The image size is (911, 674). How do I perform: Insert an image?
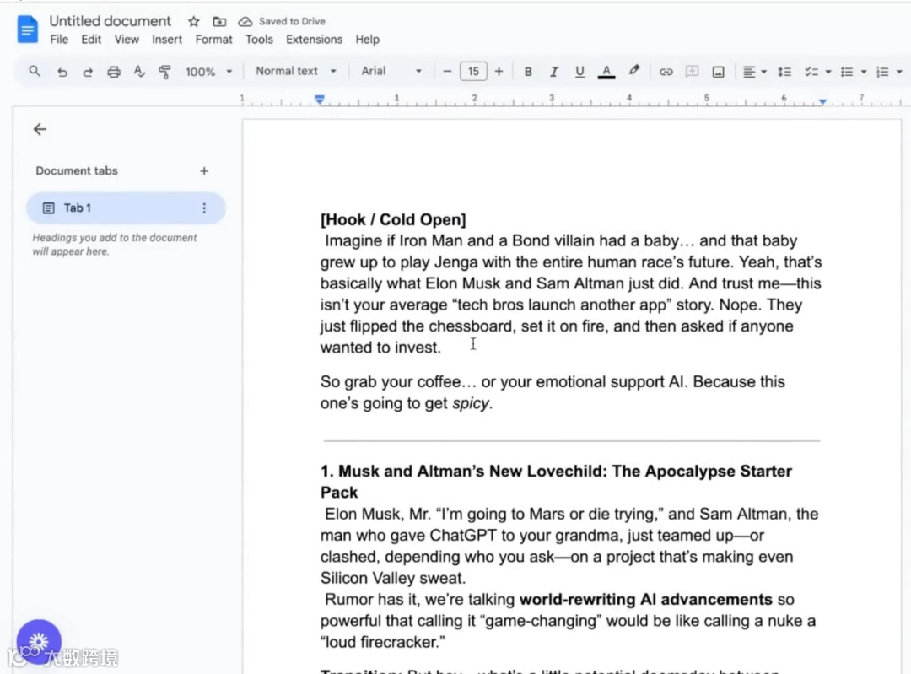718,72
